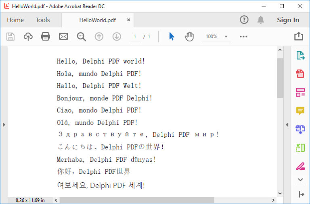Open the Comment tool

pos(300,111)
